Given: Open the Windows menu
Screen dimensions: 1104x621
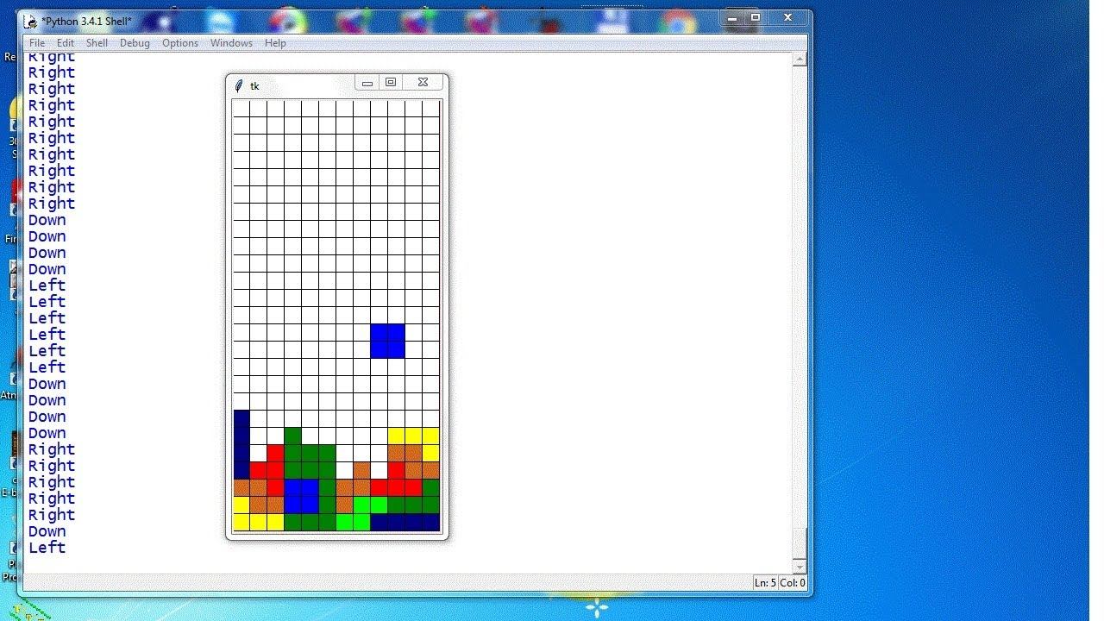Looking at the screenshot, I should (231, 43).
